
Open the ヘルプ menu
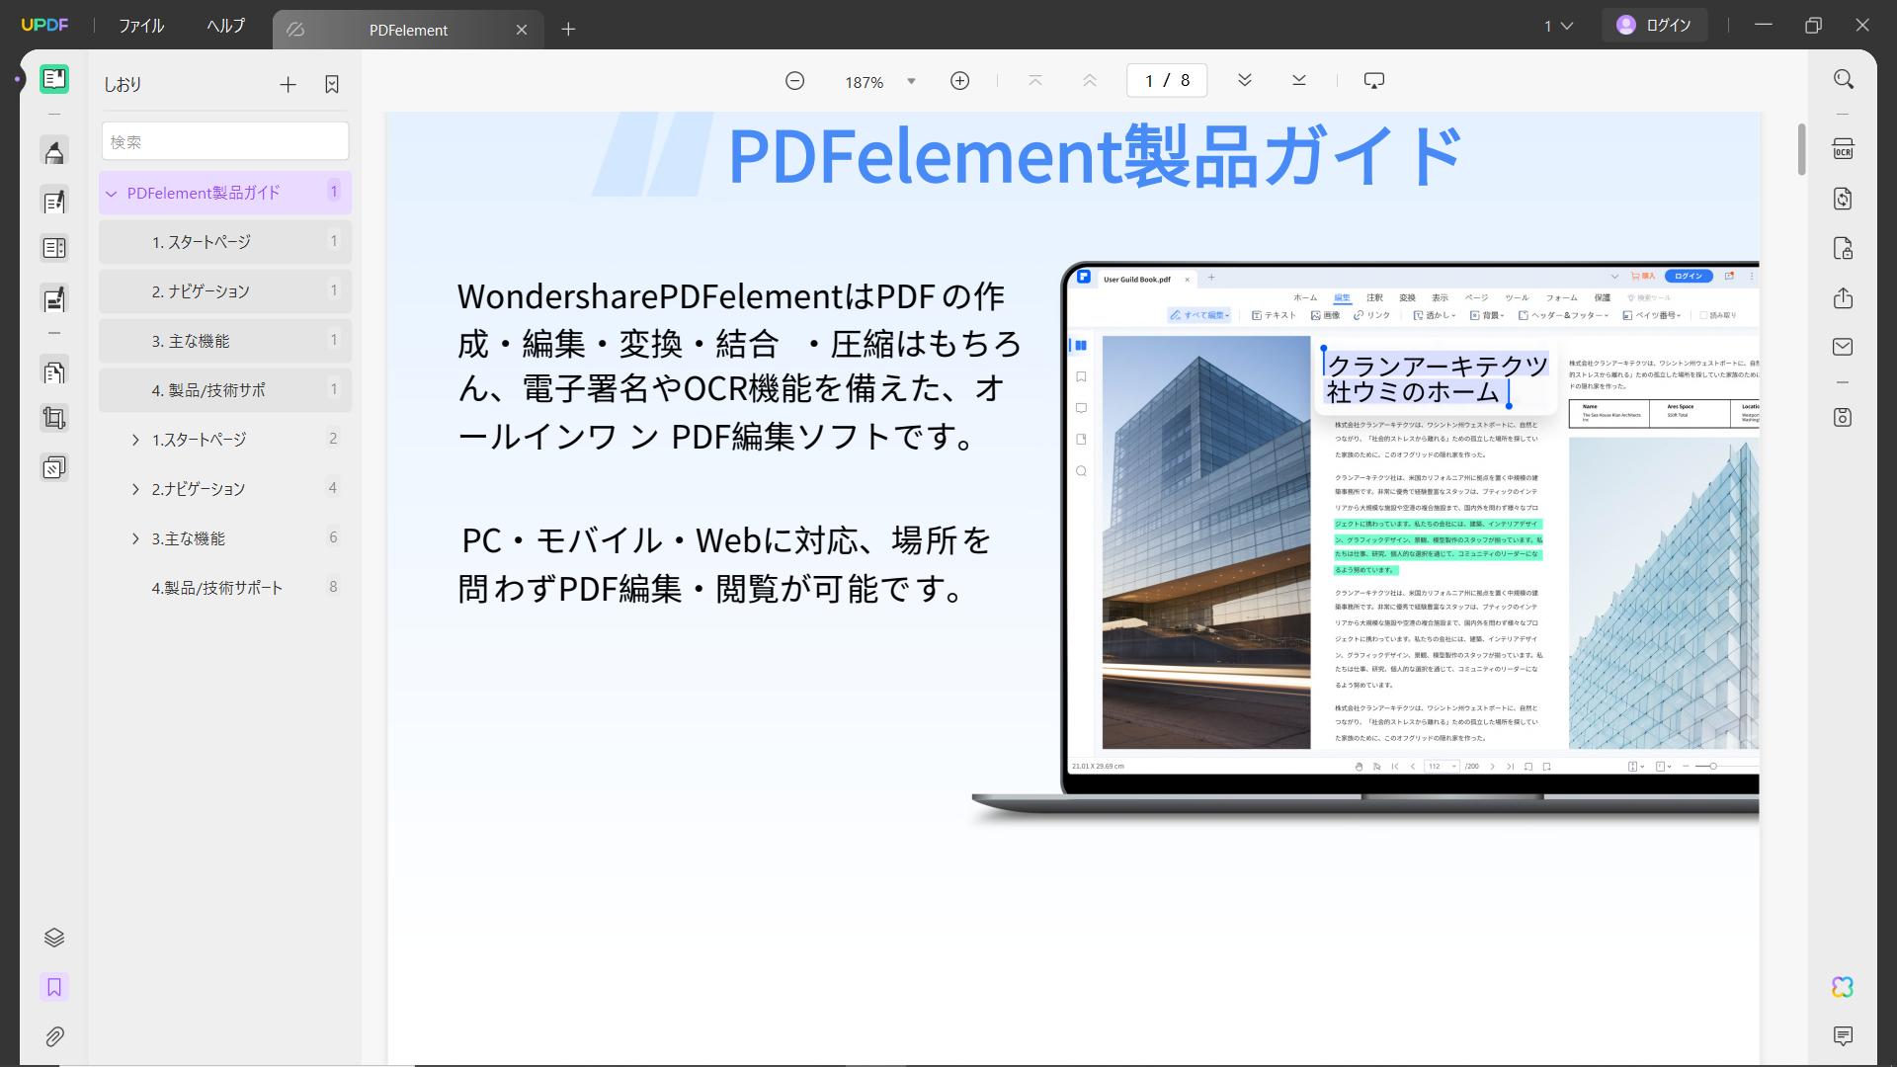point(225,26)
